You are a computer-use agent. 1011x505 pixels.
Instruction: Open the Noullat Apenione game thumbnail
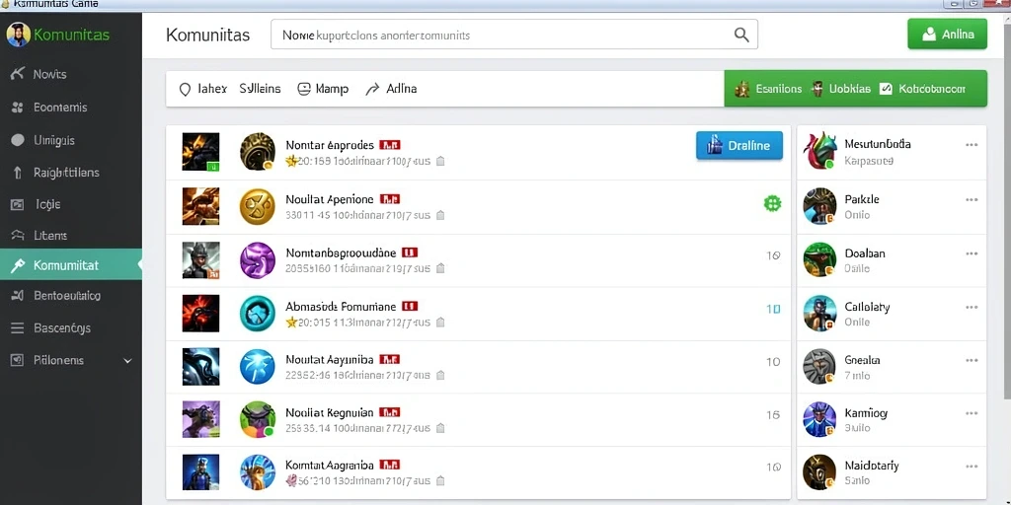[x=200, y=206]
